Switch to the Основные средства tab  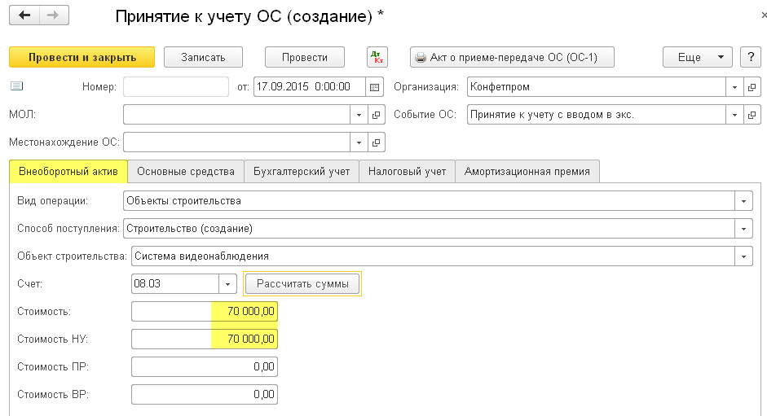point(186,172)
